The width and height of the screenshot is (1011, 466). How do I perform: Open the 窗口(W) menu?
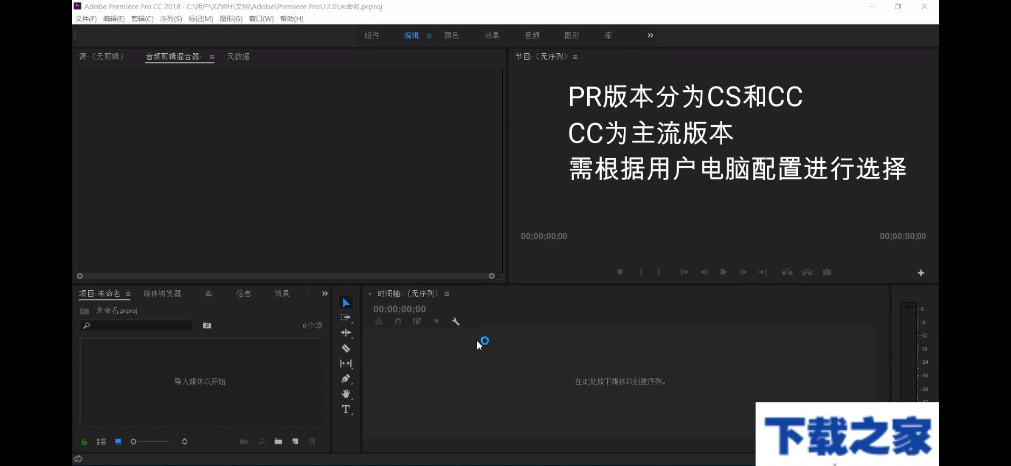tap(261, 19)
